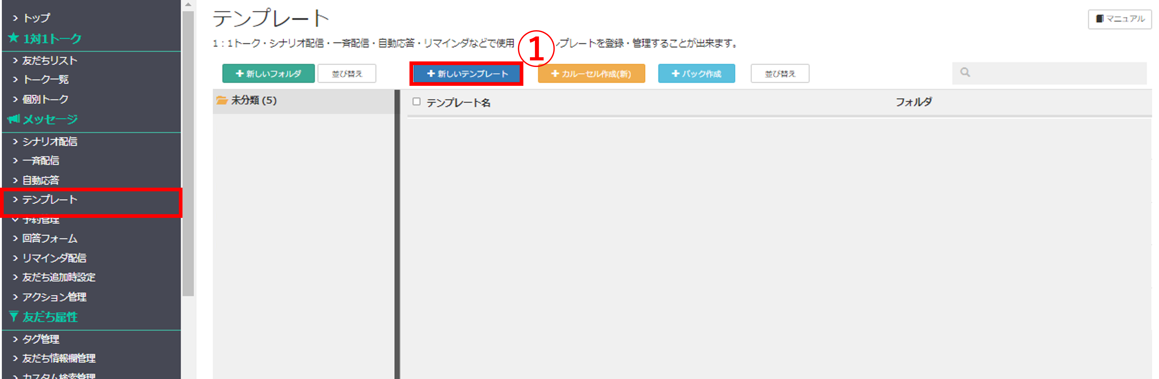The height and width of the screenshot is (379, 1159).
Task: Go to リマインダ配信
Action: coord(54,258)
